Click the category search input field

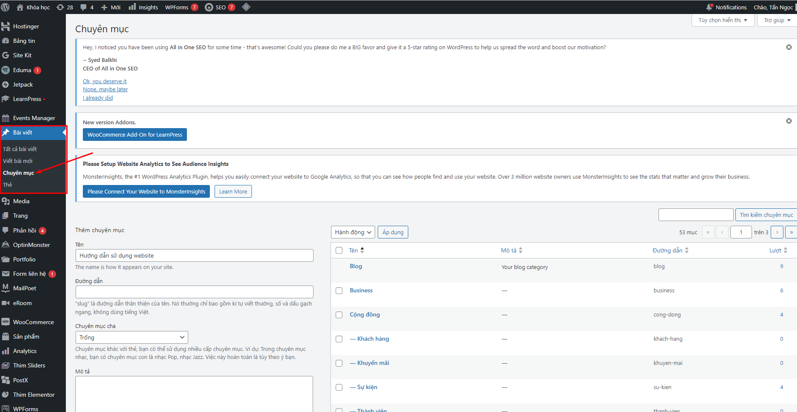[x=696, y=215]
